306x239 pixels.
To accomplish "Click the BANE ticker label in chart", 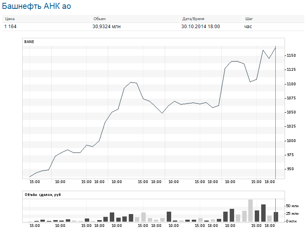I will 29,41.
